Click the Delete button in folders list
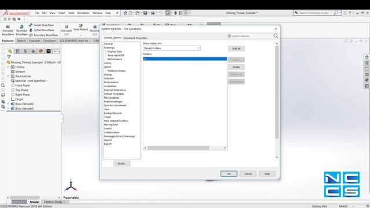Screen dimensions: 370x208 click(x=236, y=67)
